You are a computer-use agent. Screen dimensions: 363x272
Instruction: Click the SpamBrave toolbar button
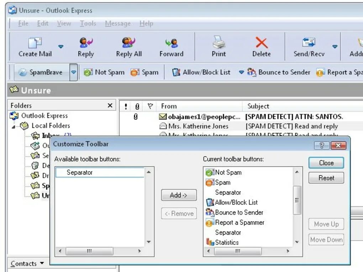42,73
